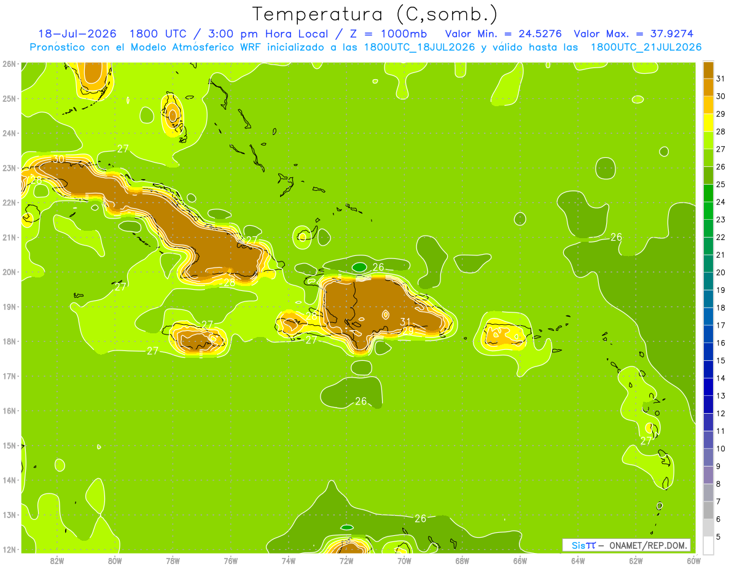The width and height of the screenshot is (737, 569).
Task: Click the "82W" longitude axis label
Action: (57, 560)
